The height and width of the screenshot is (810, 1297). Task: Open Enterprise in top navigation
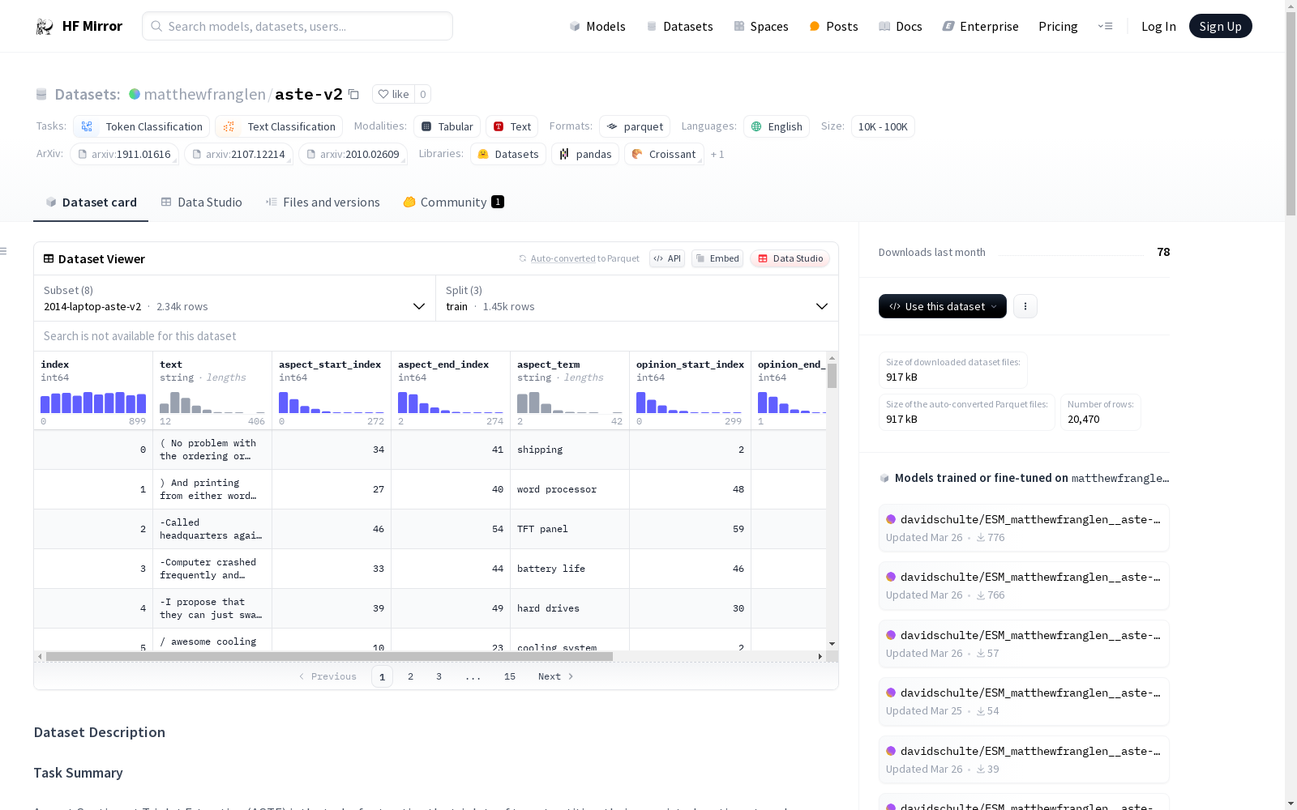click(x=980, y=26)
